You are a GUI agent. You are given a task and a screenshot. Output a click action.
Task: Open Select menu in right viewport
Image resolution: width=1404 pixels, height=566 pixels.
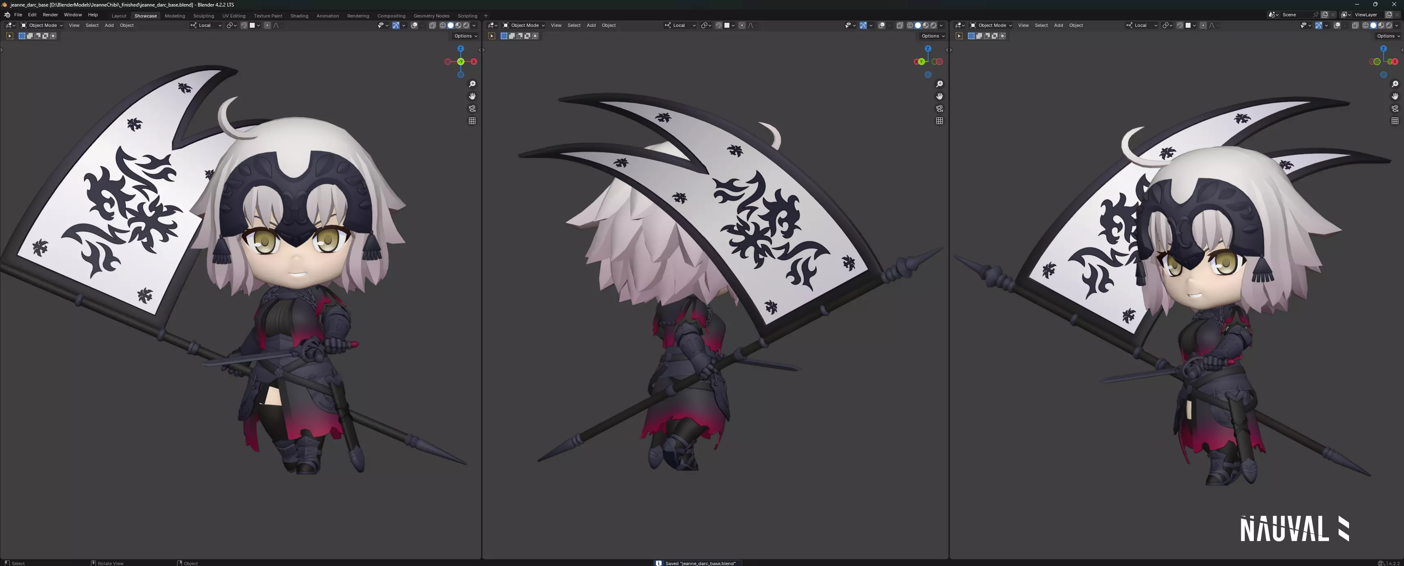(1041, 26)
